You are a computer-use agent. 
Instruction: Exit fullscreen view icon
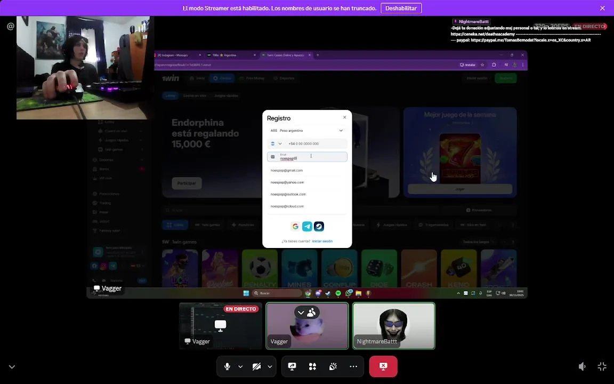pos(602,366)
